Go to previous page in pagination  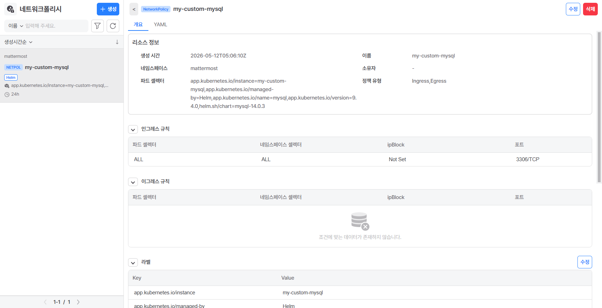point(45,302)
